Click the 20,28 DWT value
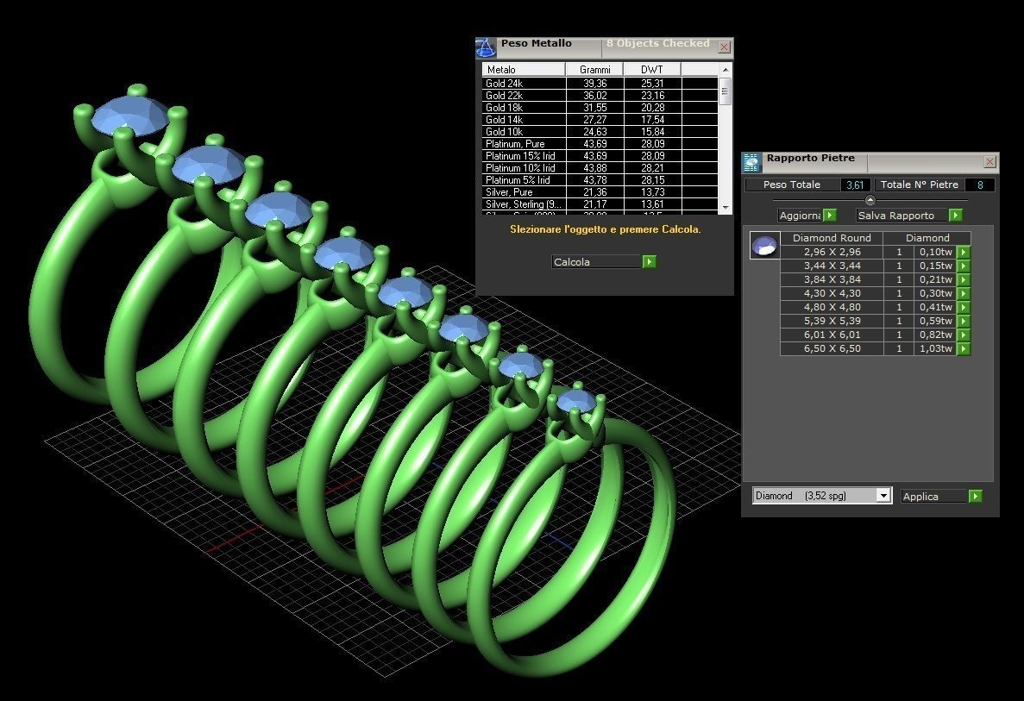 [x=652, y=108]
